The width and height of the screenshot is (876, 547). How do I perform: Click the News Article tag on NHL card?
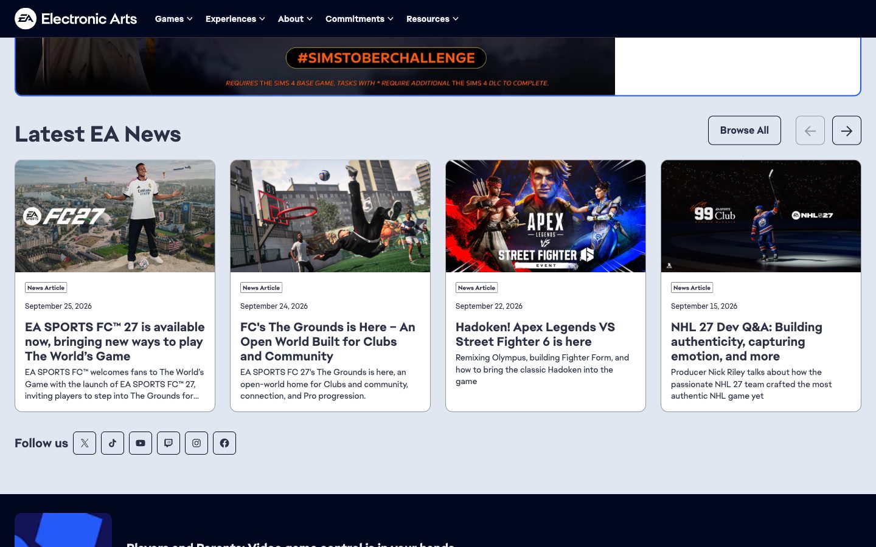tap(692, 288)
